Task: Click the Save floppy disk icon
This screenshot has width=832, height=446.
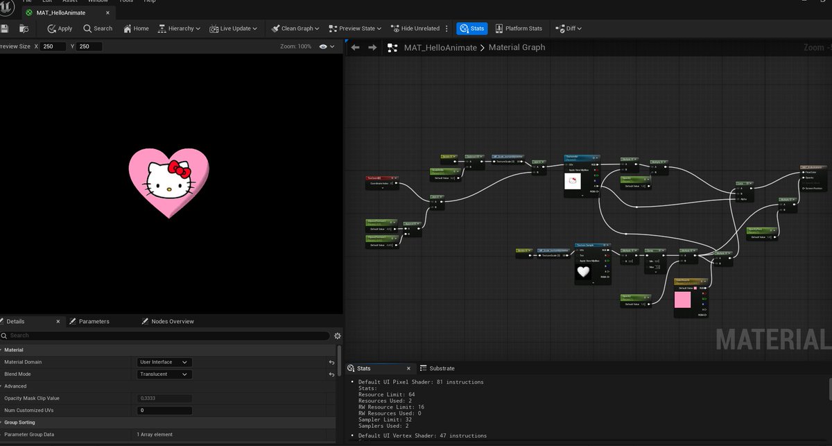Action: (x=4, y=28)
